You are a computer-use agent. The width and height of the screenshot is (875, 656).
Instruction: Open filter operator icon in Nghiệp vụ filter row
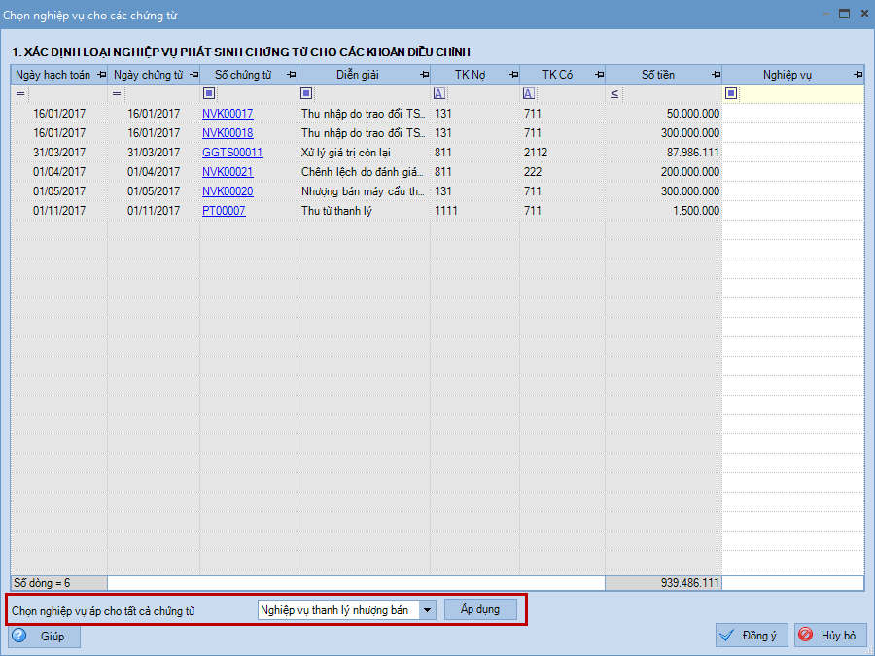731,94
